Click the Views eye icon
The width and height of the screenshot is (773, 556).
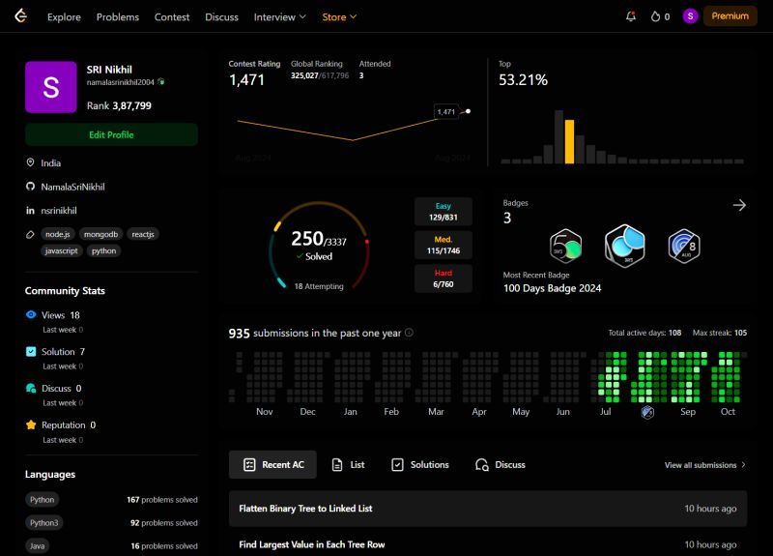pos(31,314)
